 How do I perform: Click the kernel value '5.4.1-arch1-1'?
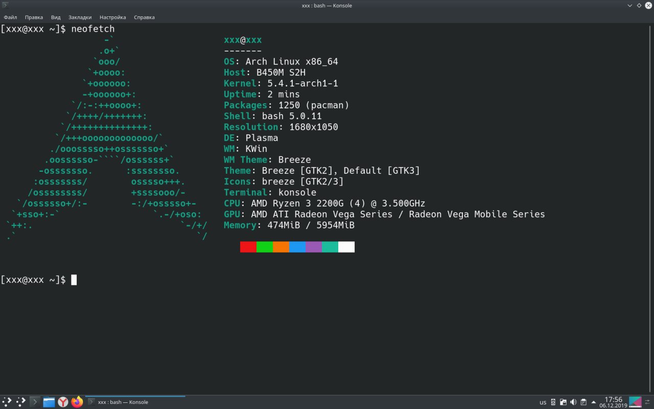pos(303,83)
